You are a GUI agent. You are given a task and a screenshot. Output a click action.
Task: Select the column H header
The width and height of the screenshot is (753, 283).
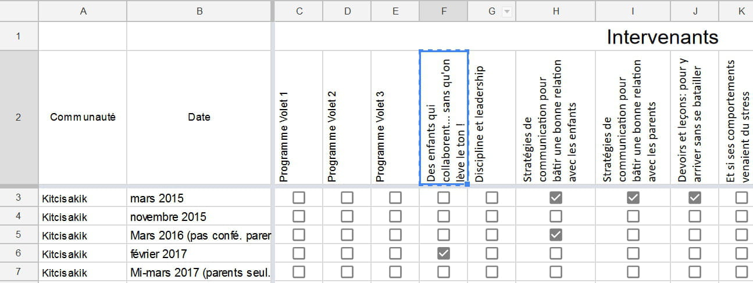[x=556, y=12]
